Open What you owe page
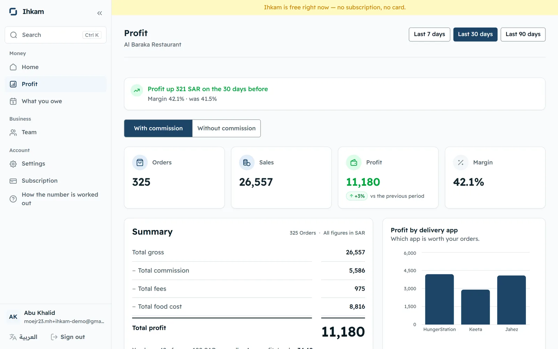Viewport: 558px width, 349px height. tap(56, 101)
